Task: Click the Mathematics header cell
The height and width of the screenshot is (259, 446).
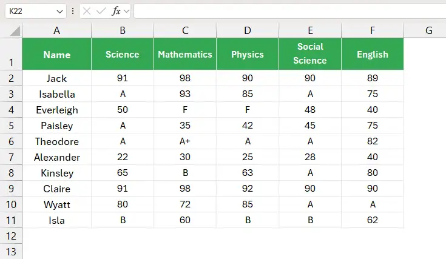Action: (185, 54)
